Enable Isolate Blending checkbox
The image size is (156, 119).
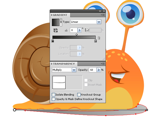click(53, 94)
